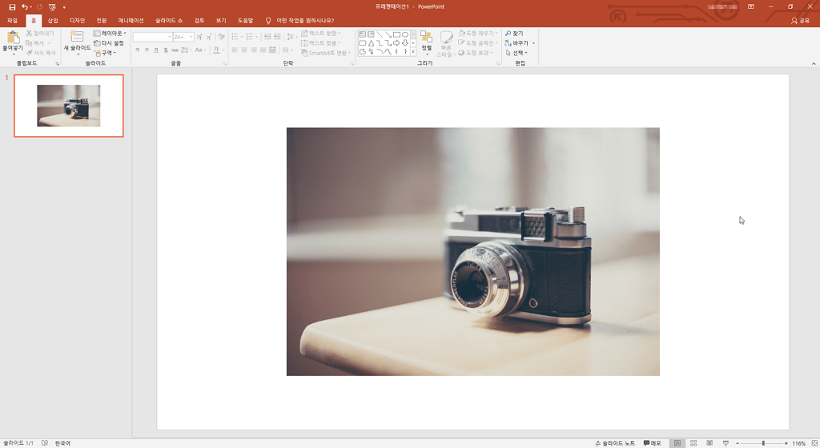Select the camera picture on slide
The image size is (820, 448).
472,251
